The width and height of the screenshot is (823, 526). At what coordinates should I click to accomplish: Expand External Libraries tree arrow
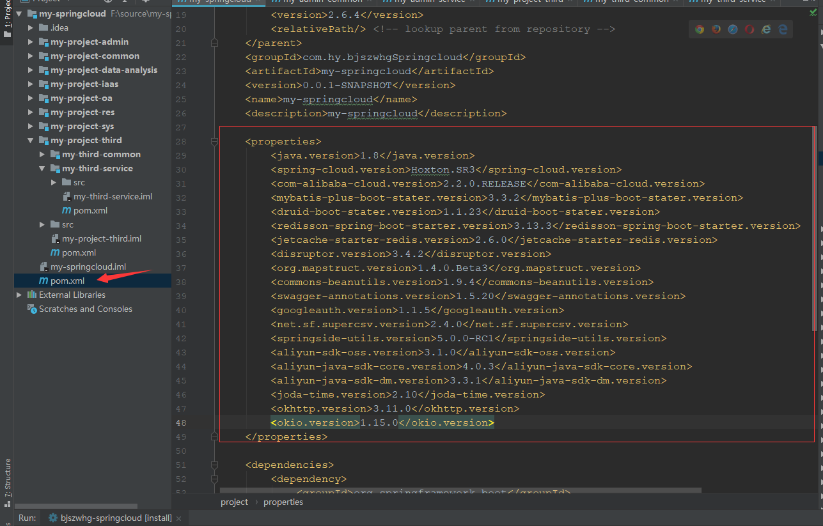coord(19,295)
